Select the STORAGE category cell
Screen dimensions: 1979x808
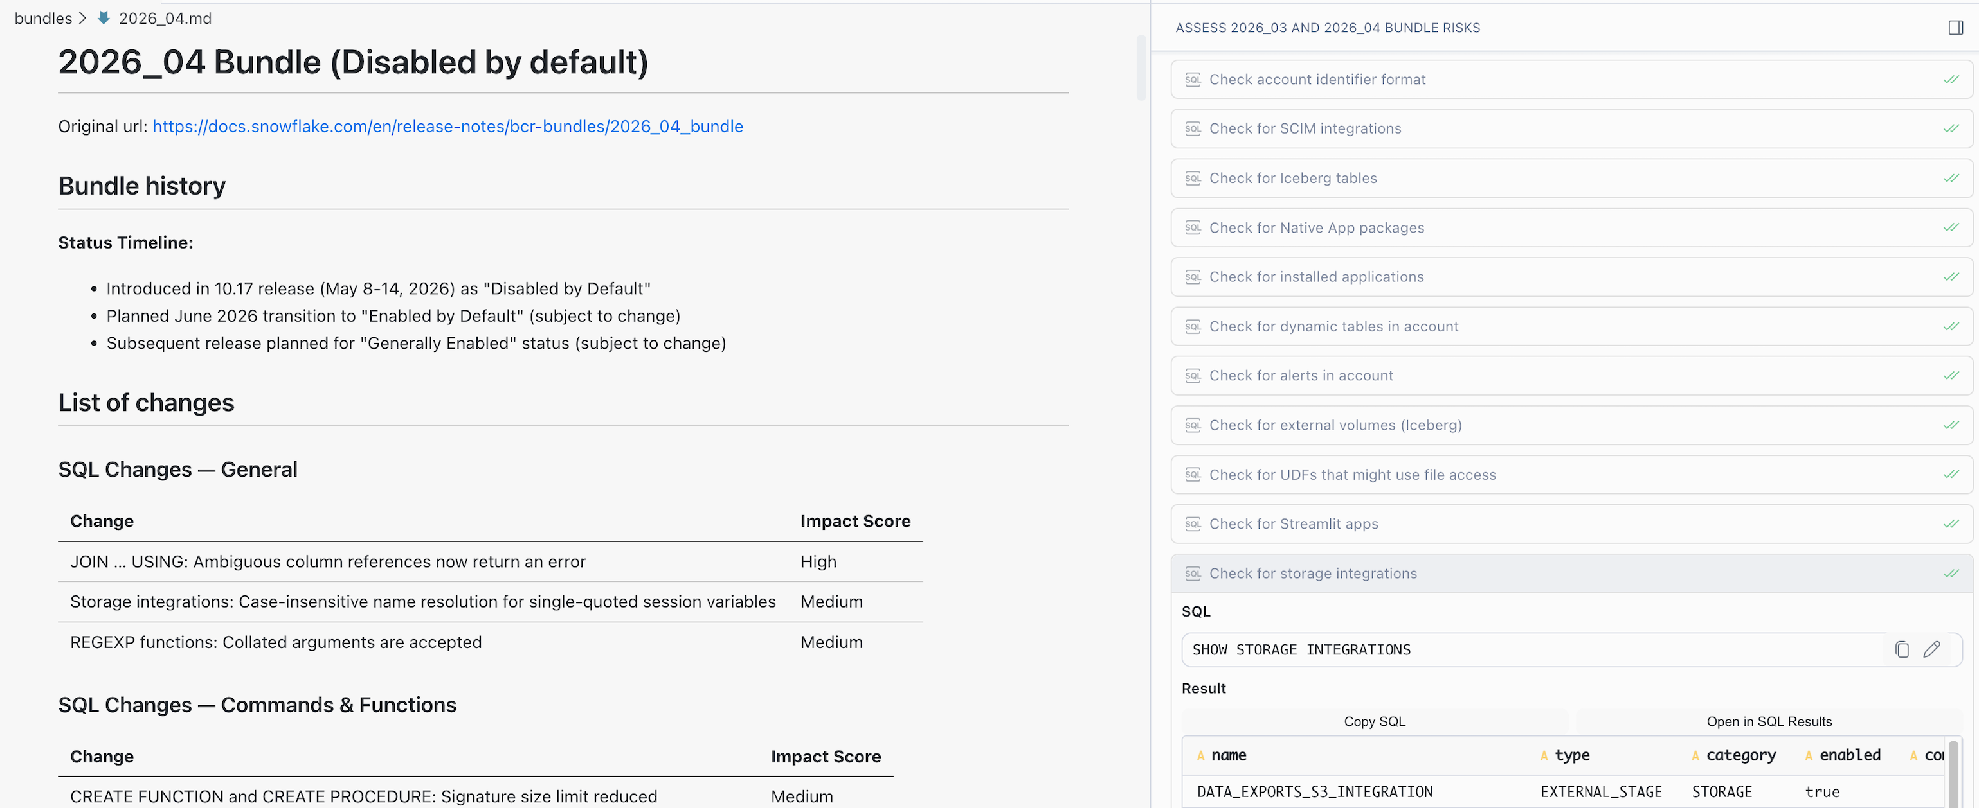coord(1722,792)
